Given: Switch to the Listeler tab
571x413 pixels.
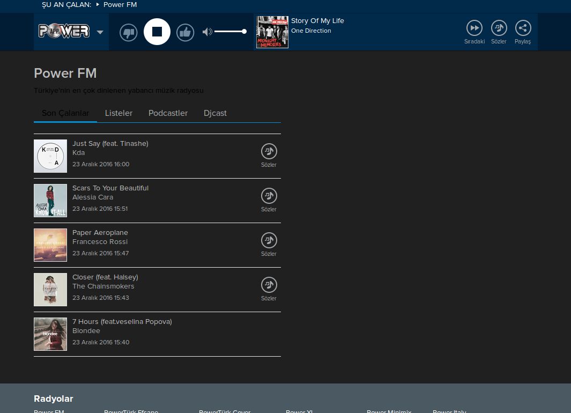Looking at the screenshot, I should click(118, 113).
